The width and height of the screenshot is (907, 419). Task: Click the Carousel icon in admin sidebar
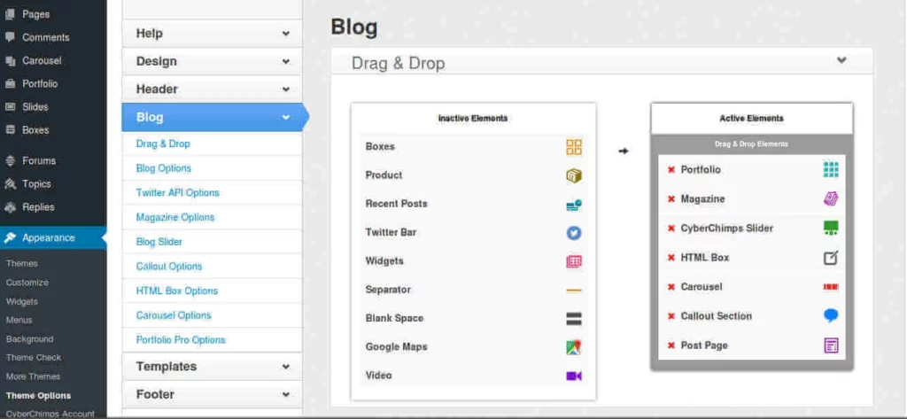coord(10,60)
